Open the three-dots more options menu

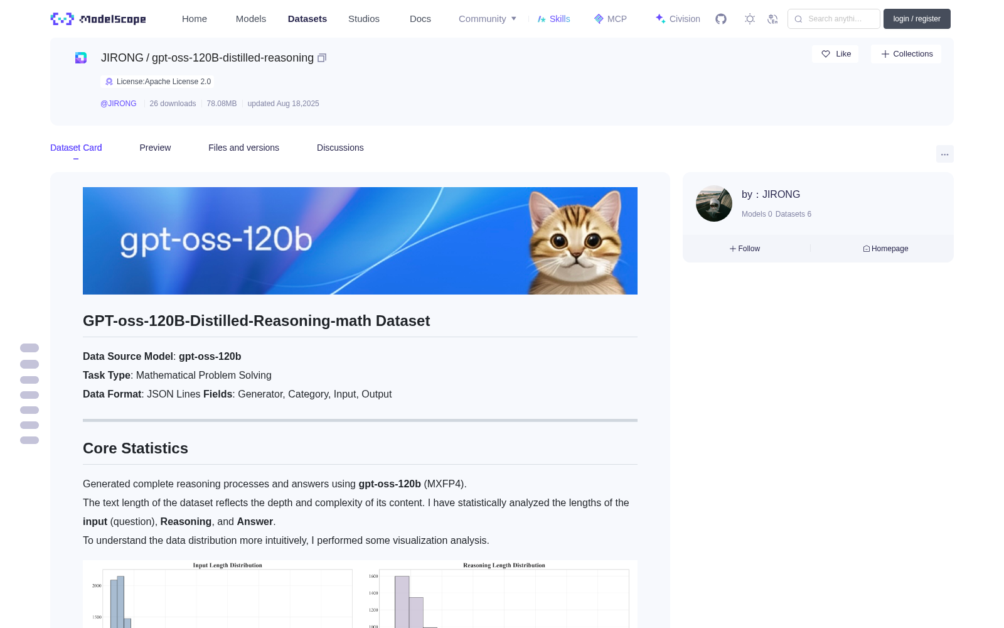tap(945, 154)
